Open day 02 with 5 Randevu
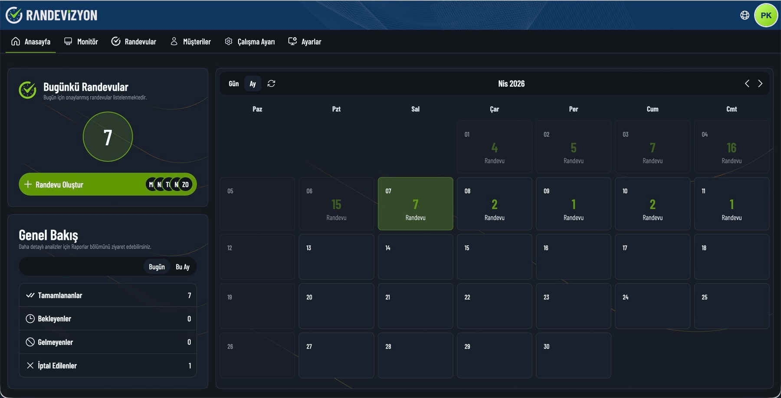This screenshot has width=781, height=398. coord(574,147)
